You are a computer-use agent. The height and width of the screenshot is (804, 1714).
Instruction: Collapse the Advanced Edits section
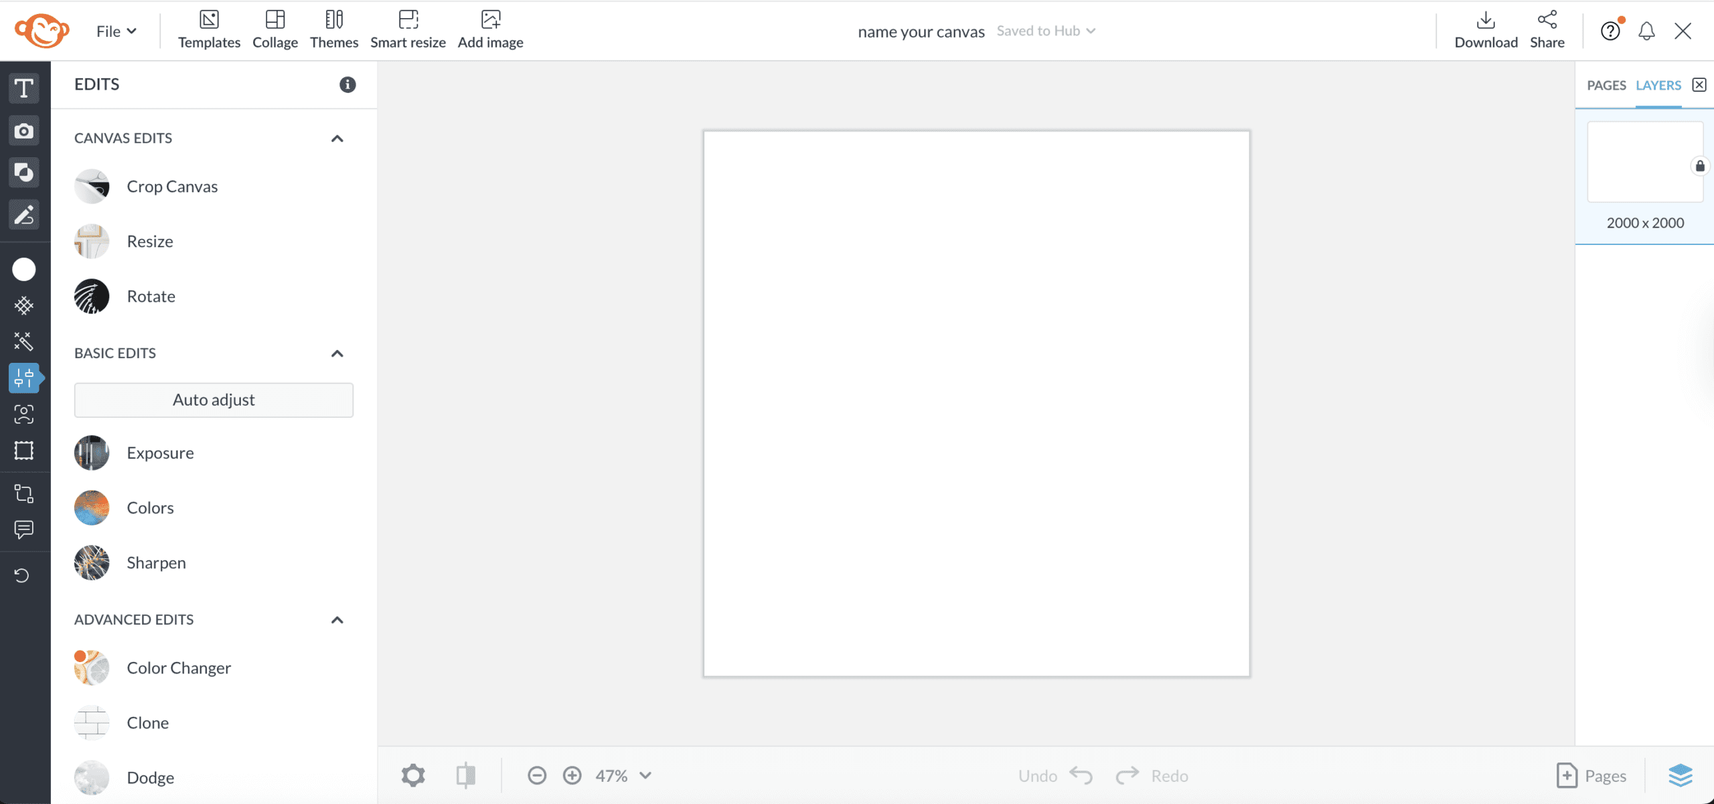[337, 620]
